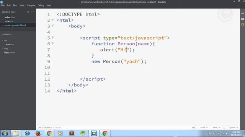
Task: Click Spaces indentation toggle in status bar
Action: click(x=232, y=127)
